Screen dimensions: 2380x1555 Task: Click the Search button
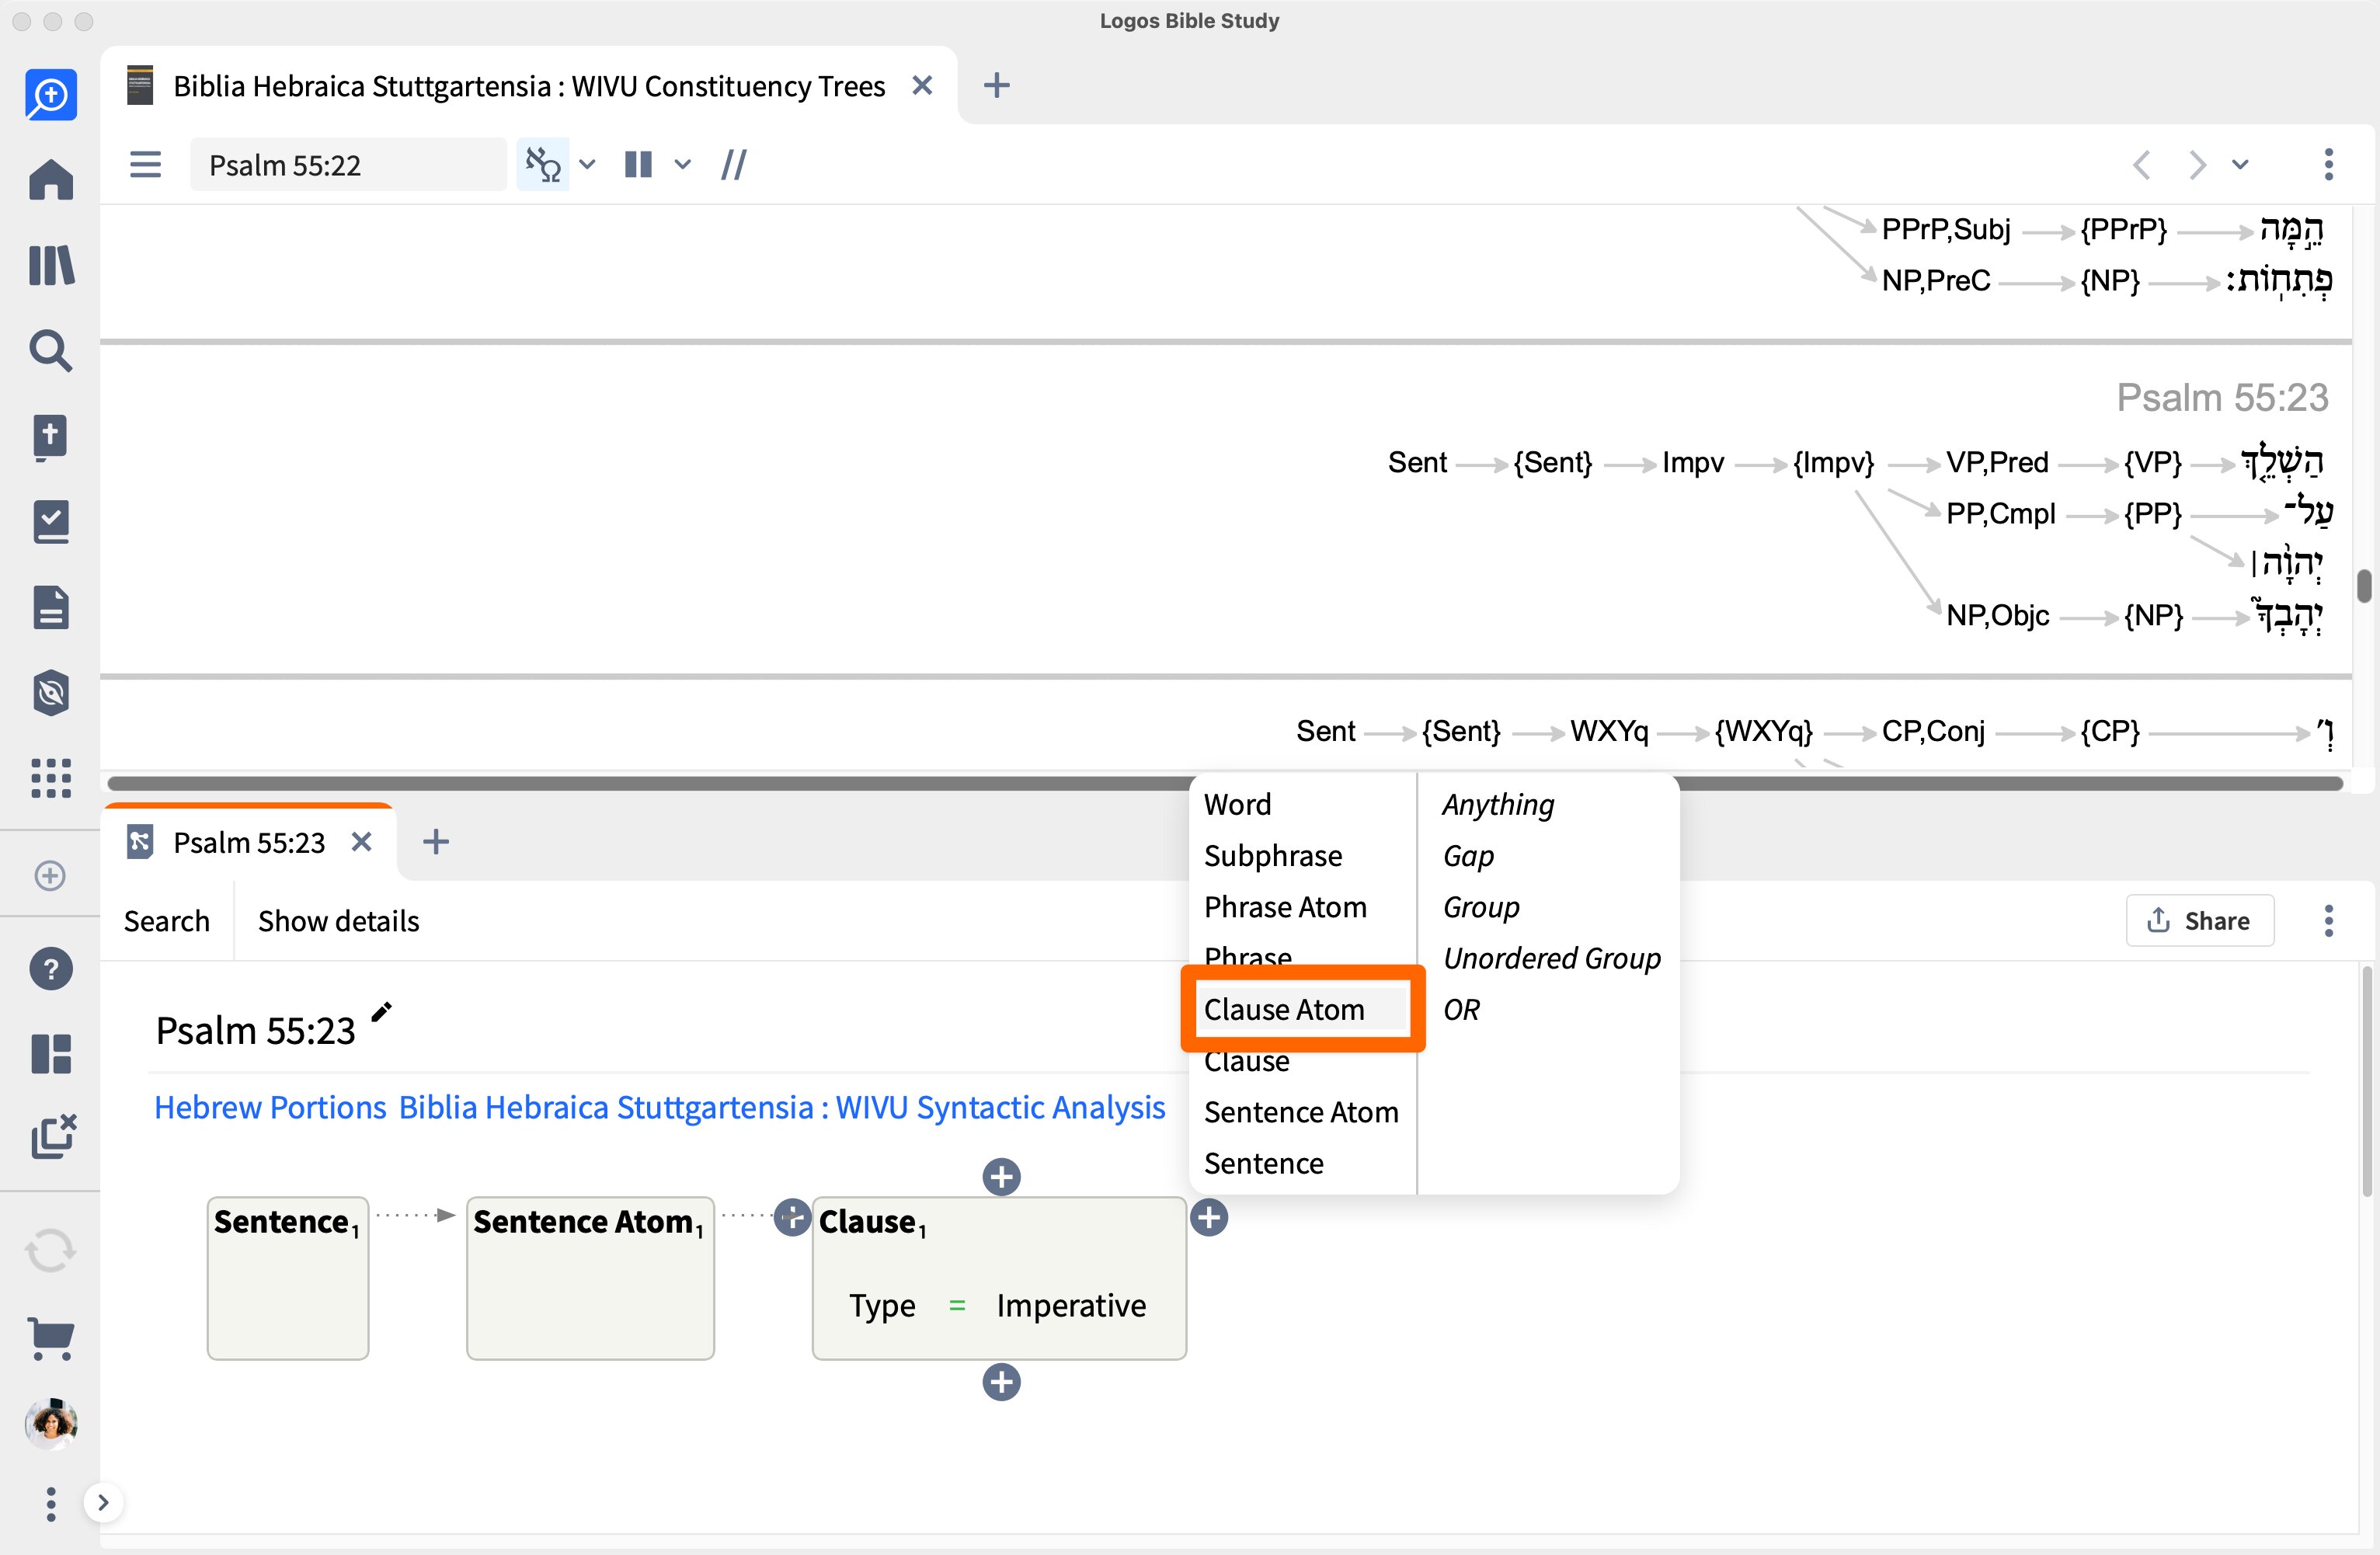click(x=167, y=921)
